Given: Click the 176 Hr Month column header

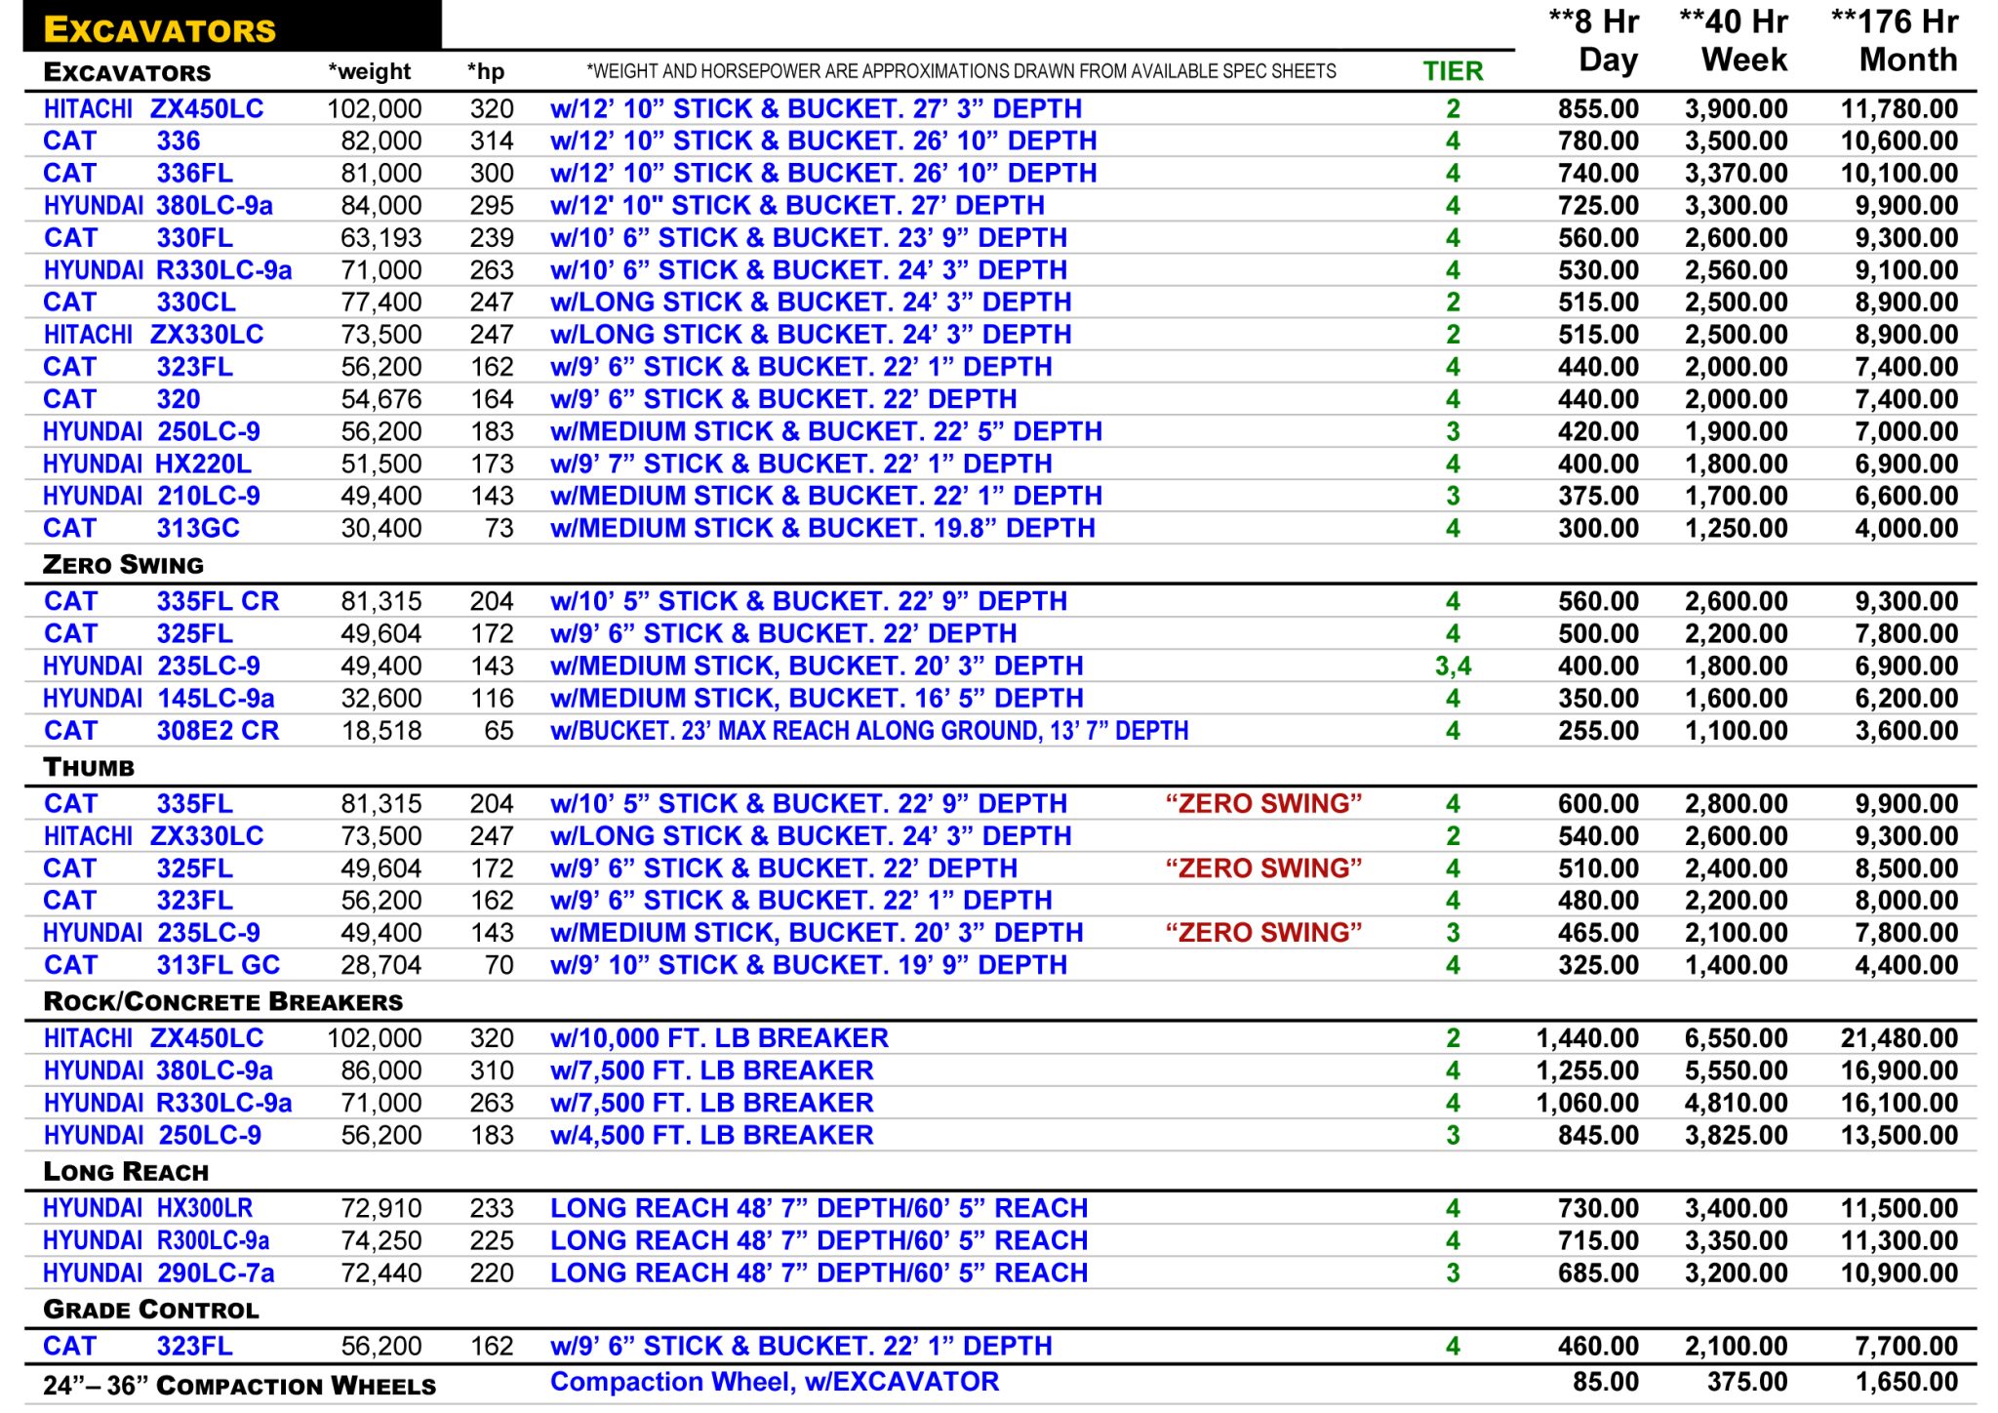Looking at the screenshot, I should [x=1895, y=41].
